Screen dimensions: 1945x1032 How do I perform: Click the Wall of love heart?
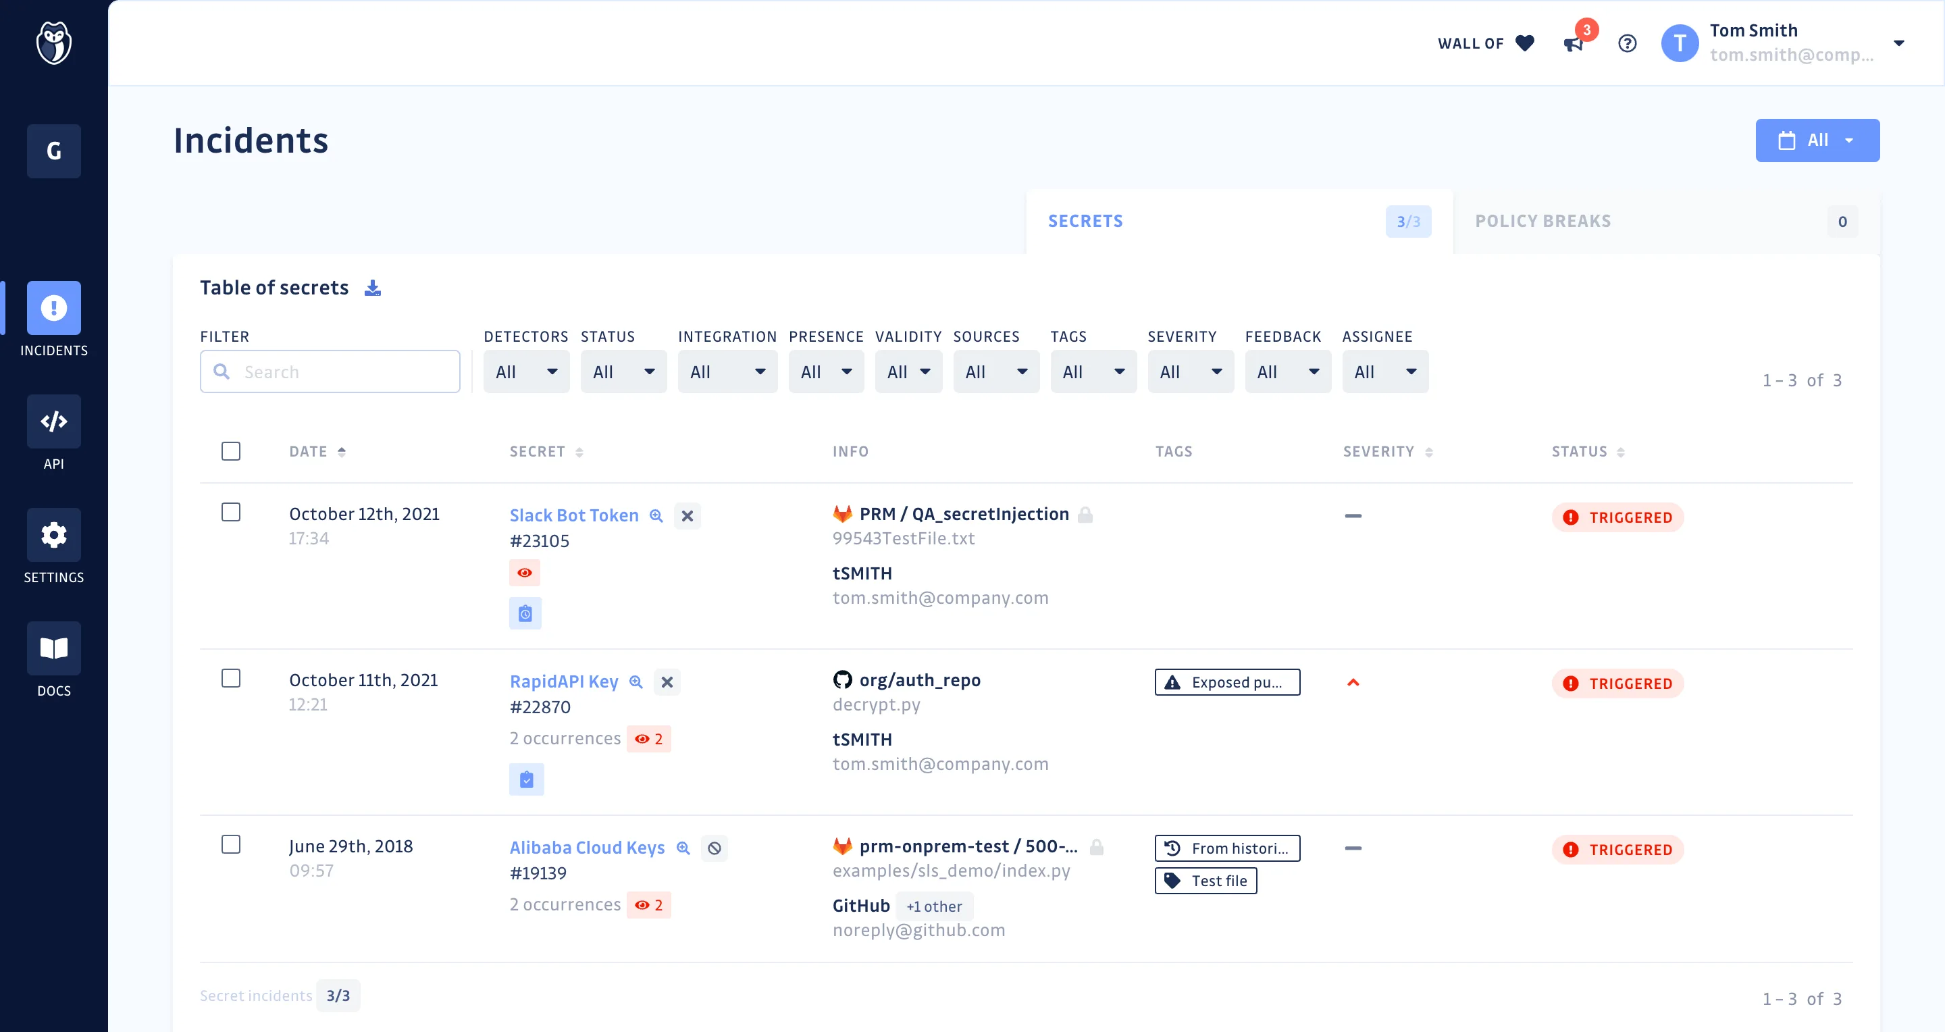[x=1524, y=43]
